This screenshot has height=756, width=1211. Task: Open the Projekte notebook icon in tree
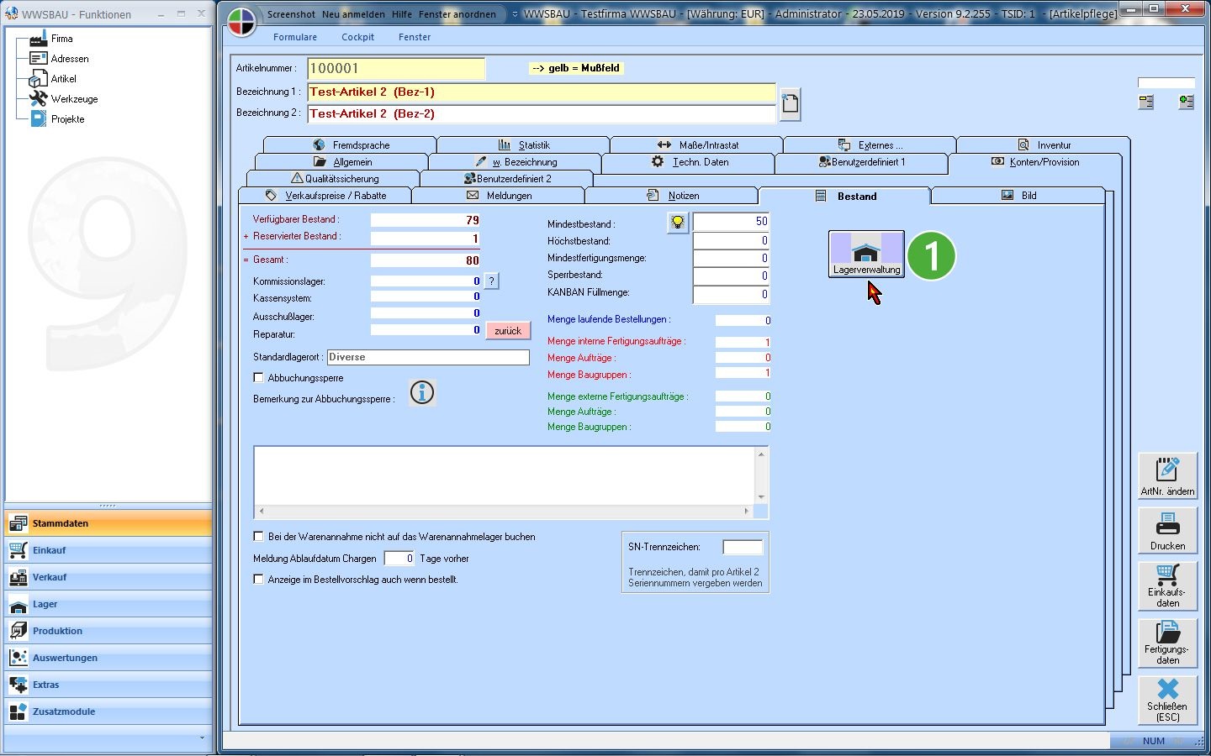click(x=38, y=119)
